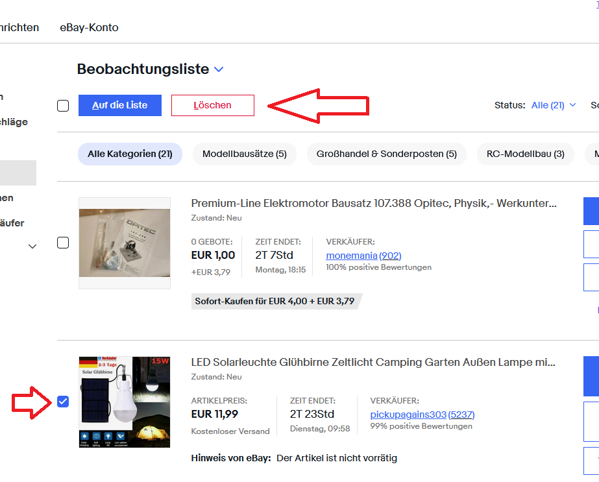Switch to the eBay-Konto tab
Viewport: 599px width, 482px height.
click(x=89, y=27)
